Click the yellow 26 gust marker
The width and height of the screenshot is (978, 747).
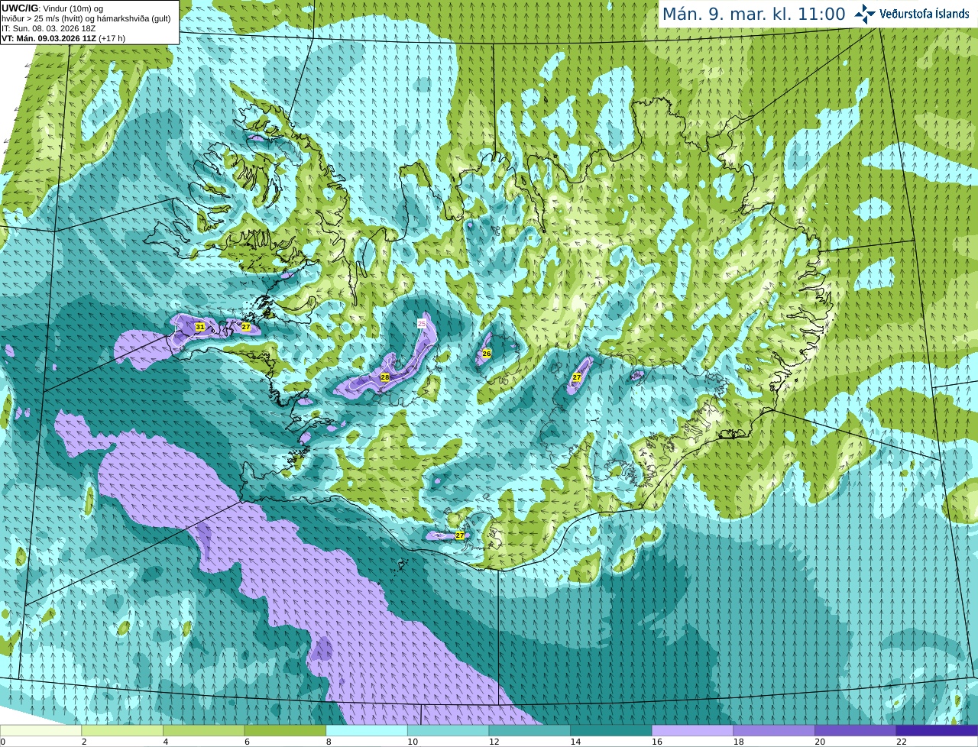487,353
